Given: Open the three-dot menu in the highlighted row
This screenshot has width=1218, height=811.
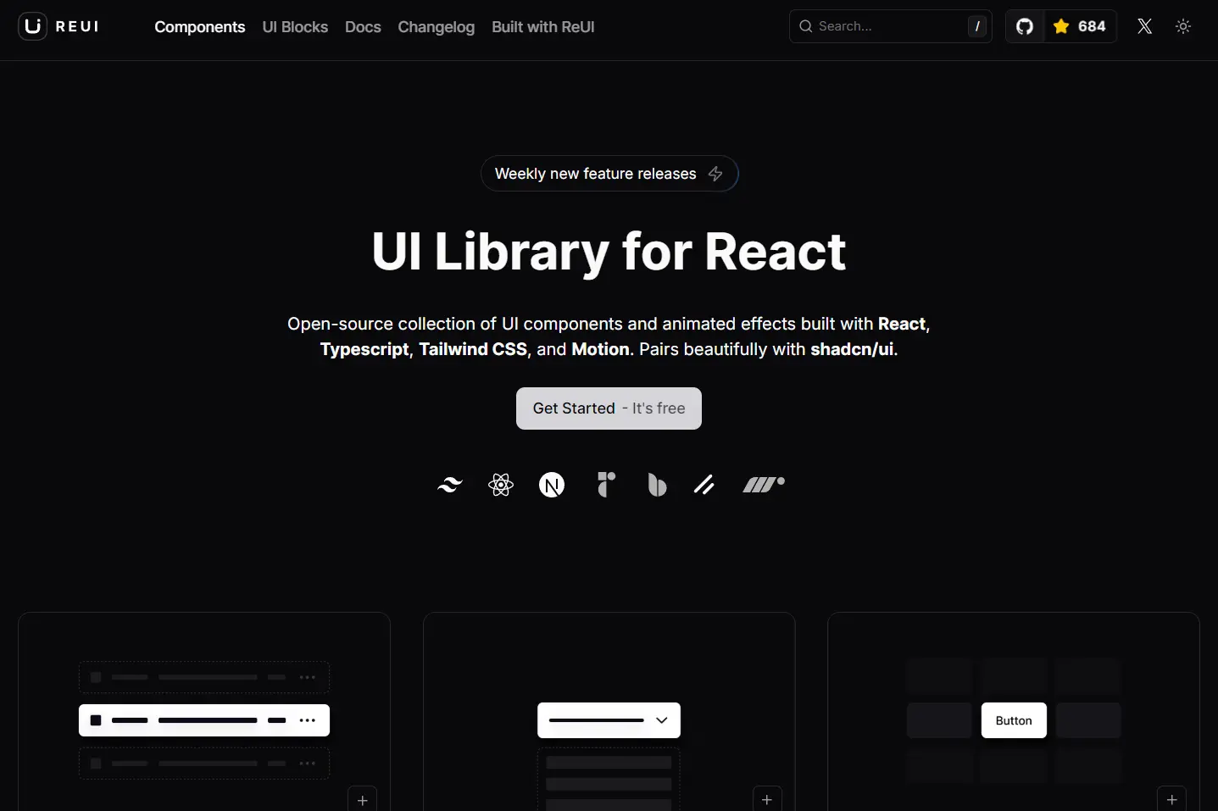Looking at the screenshot, I should point(308,720).
